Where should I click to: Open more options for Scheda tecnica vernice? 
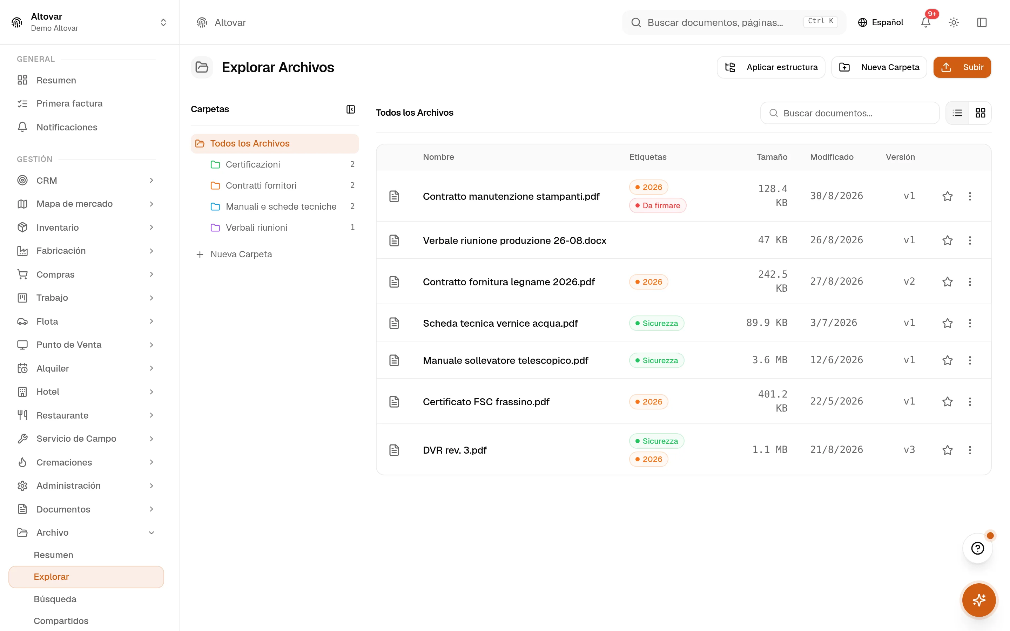[970, 323]
